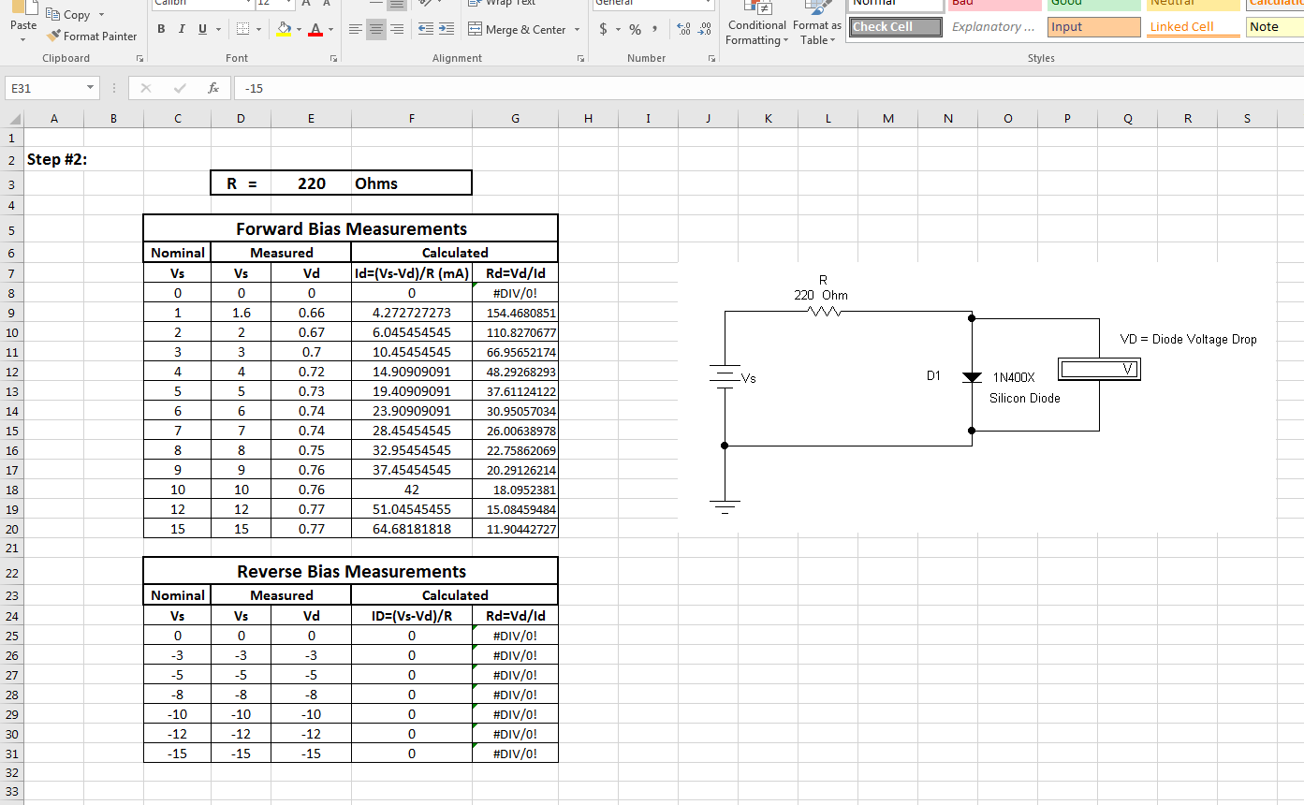Click the Bold formatting icon

tap(162, 30)
